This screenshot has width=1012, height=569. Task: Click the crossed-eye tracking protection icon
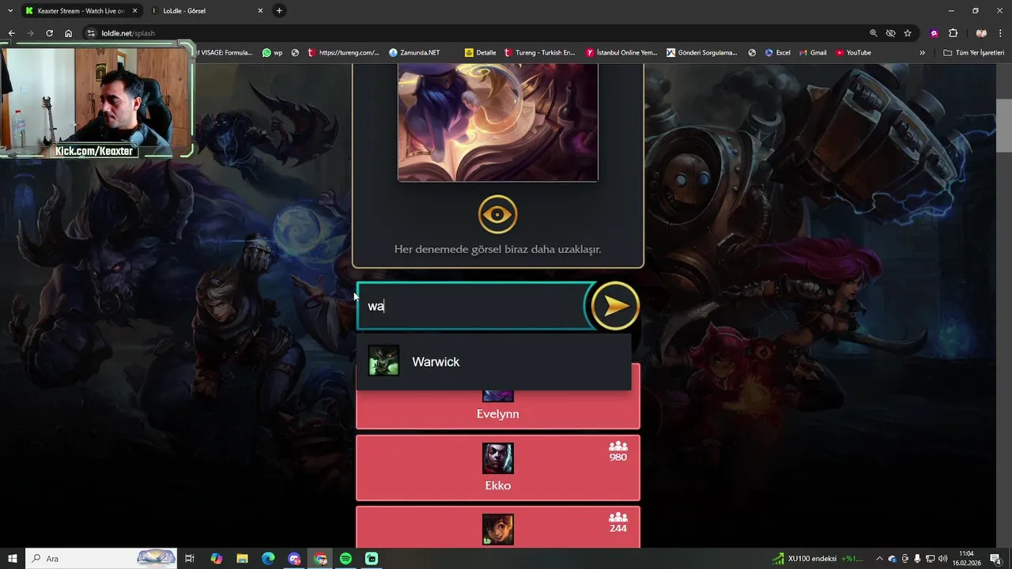point(890,33)
